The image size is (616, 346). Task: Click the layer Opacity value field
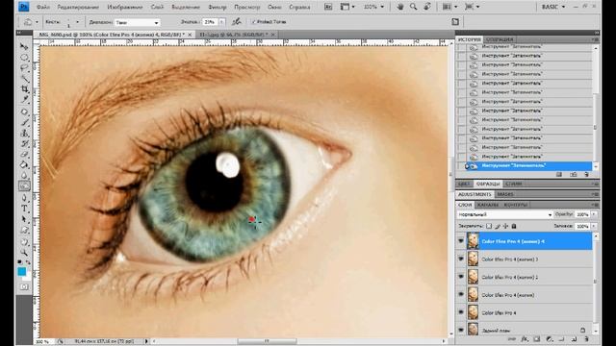(x=582, y=214)
